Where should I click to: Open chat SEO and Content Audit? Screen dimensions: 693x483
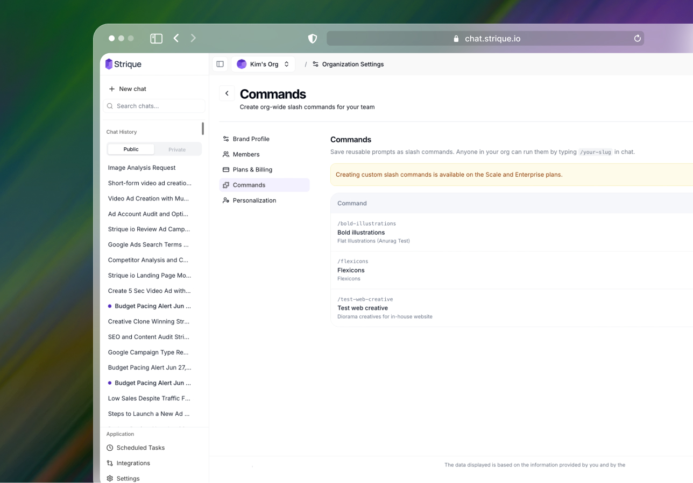click(x=148, y=337)
